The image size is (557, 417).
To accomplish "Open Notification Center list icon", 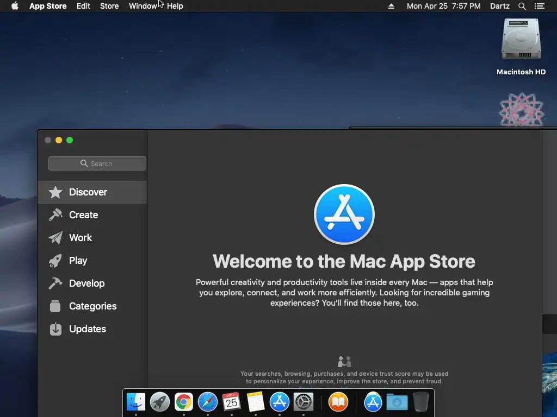I will [539, 6].
